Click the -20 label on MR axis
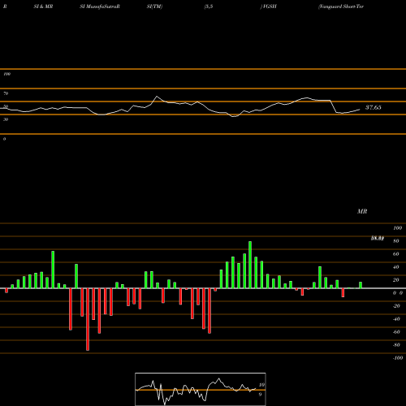Screen dimensions: 406x406 point(396,306)
